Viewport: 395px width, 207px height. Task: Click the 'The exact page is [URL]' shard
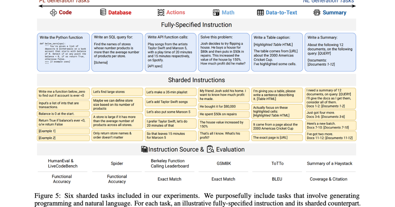277,138
